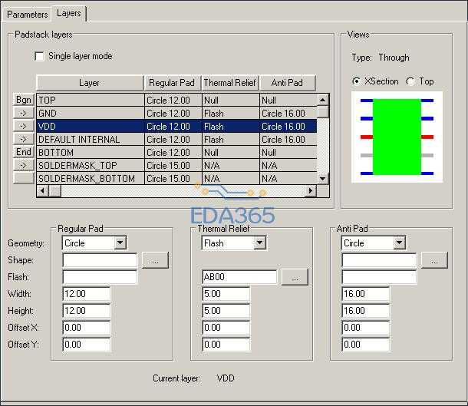
Task: Click the Layer column header
Action: click(90, 83)
